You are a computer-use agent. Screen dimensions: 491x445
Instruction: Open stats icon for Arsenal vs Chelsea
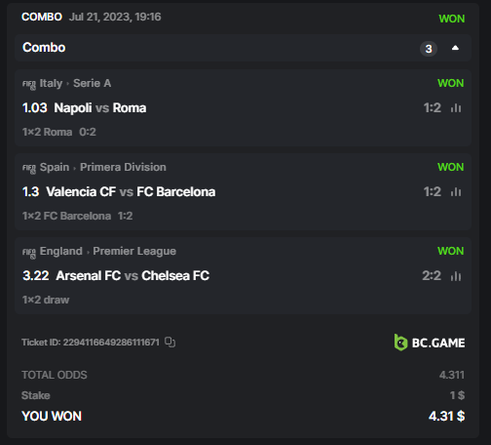pyautogui.click(x=456, y=276)
